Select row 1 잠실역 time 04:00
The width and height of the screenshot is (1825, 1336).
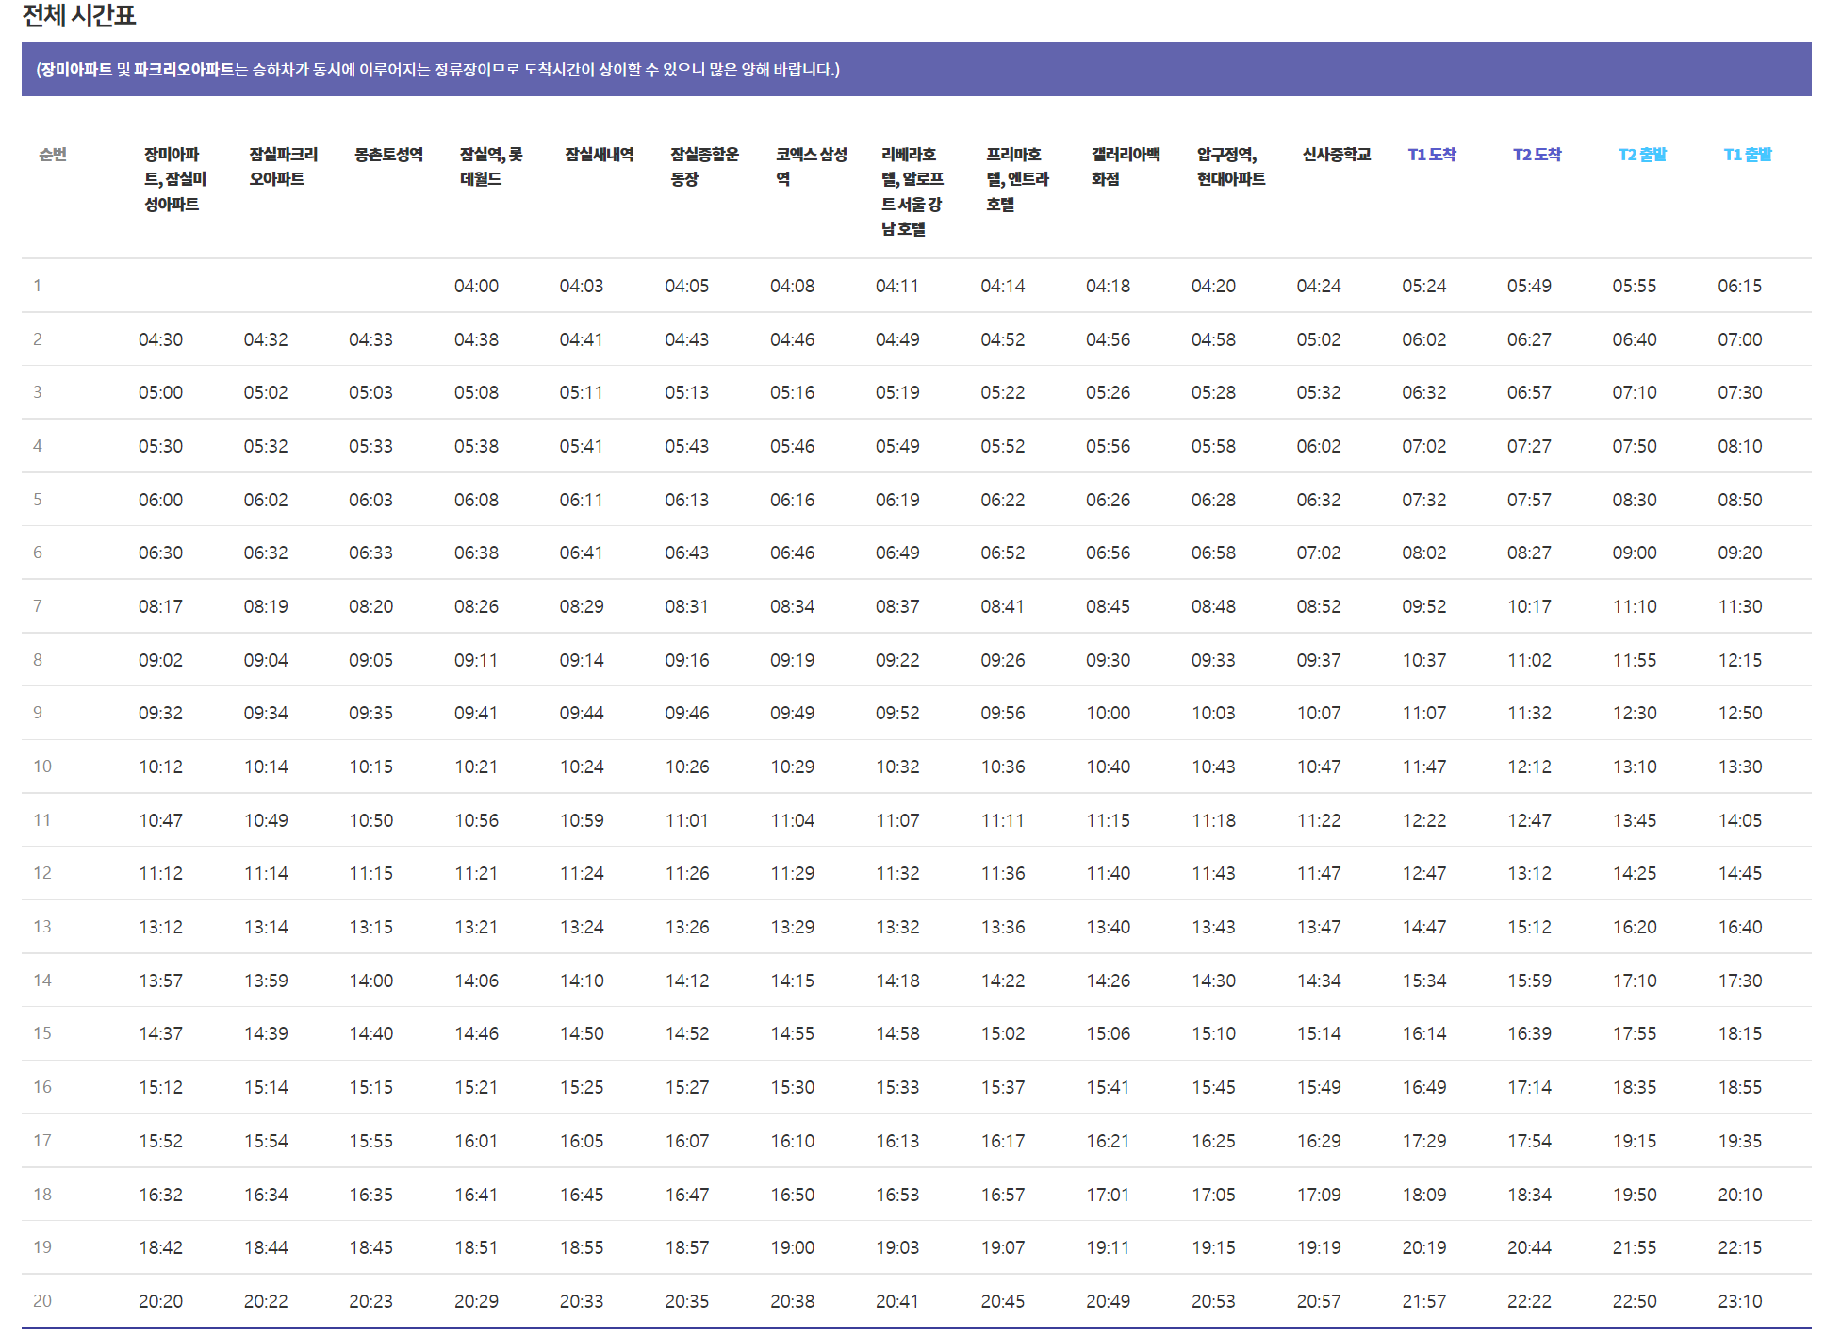(476, 286)
